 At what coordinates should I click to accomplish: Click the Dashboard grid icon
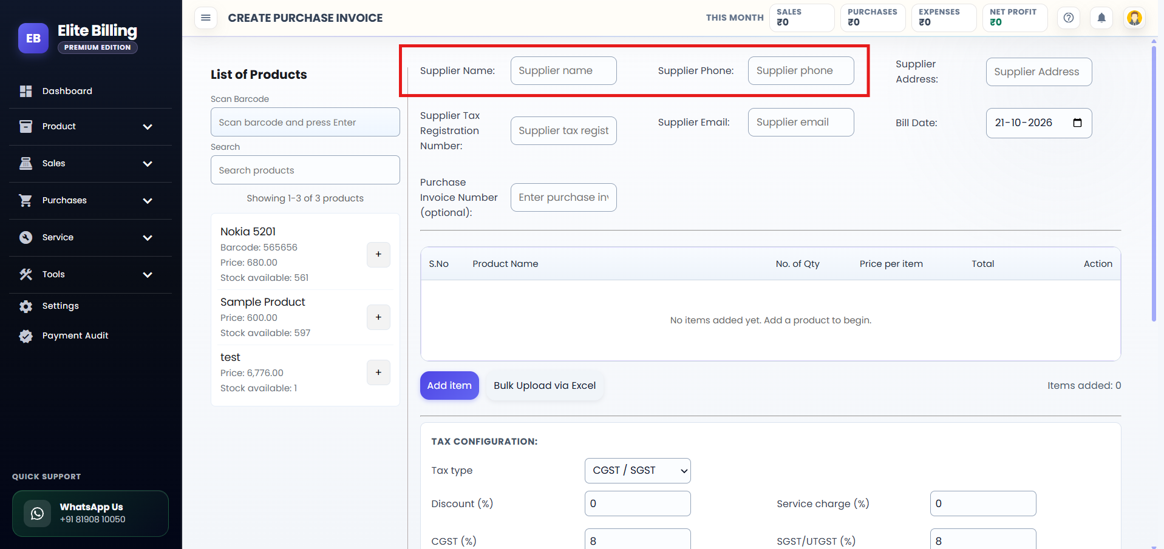(x=26, y=91)
